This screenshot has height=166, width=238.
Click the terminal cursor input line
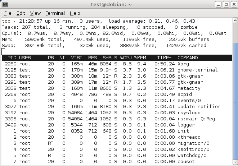click(x=3, y=51)
